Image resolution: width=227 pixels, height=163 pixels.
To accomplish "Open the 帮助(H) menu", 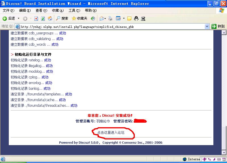I will click(91, 11).
